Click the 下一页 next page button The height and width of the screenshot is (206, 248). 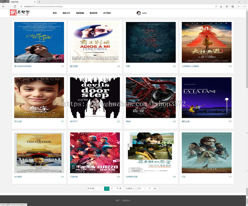119,188
